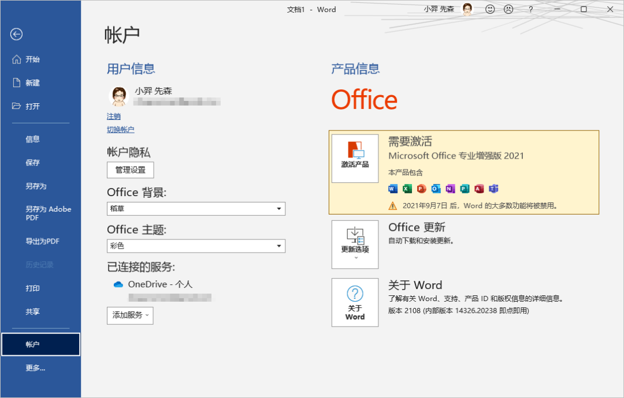Click the PowerPoint app icon in product list
Viewport: 624px width, 398px height.
coord(421,189)
